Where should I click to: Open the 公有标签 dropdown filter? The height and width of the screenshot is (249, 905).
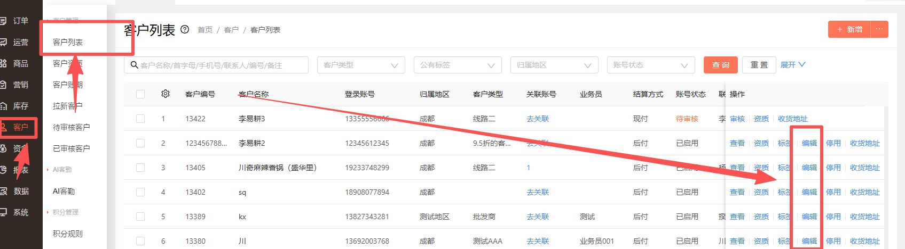[x=458, y=65]
